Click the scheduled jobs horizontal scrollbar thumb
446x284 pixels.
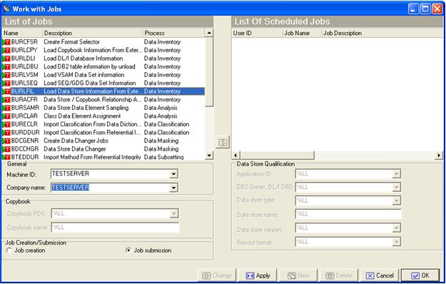point(277,156)
